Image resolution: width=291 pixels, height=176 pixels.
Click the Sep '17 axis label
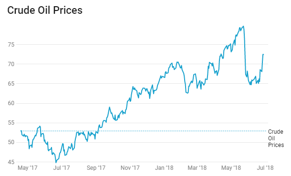coord(96,167)
